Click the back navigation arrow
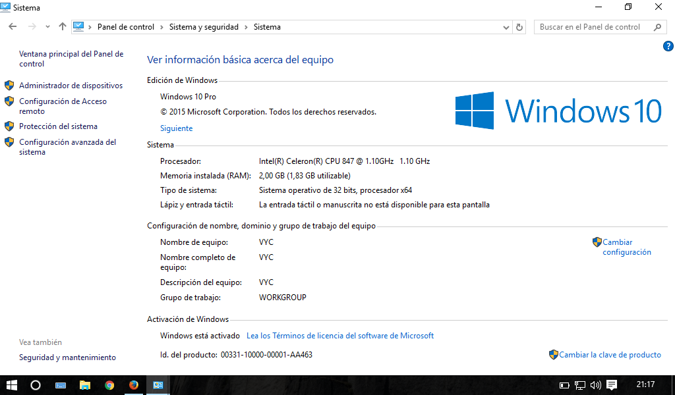Image resolution: width=675 pixels, height=395 pixels. coord(13,27)
